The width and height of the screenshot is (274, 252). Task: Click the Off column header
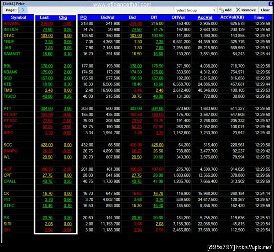point(154,17)
